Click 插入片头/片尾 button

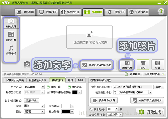pos(104,100)
